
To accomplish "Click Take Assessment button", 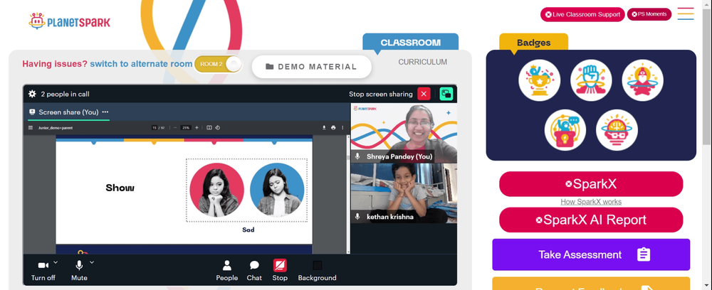I will 591,254.
